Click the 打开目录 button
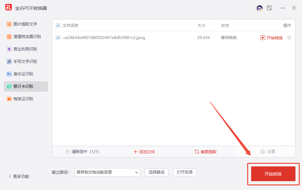 click(185, 172)
